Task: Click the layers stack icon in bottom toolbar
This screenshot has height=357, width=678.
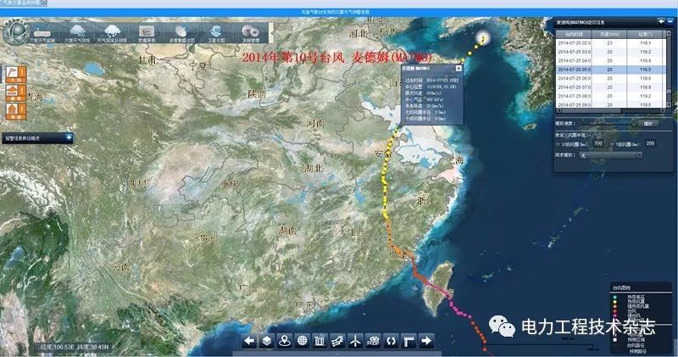Action: tap(267, 341)
